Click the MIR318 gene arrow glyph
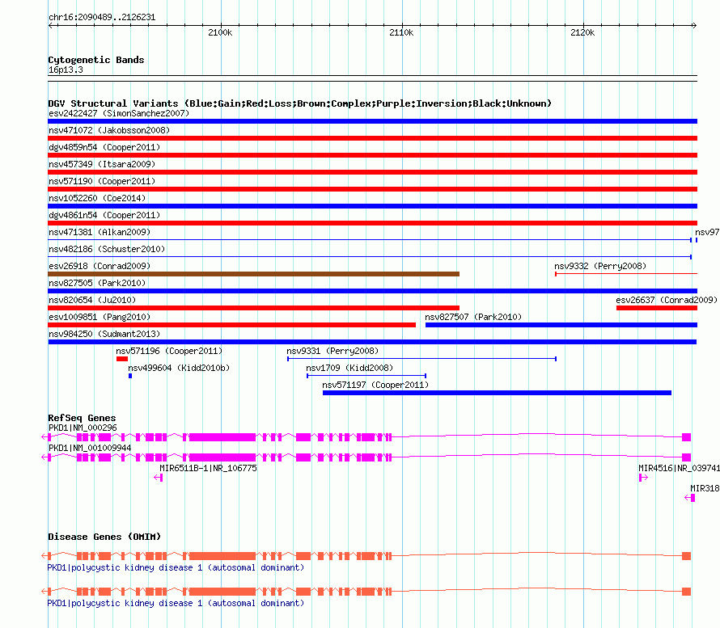 (690, 498)
